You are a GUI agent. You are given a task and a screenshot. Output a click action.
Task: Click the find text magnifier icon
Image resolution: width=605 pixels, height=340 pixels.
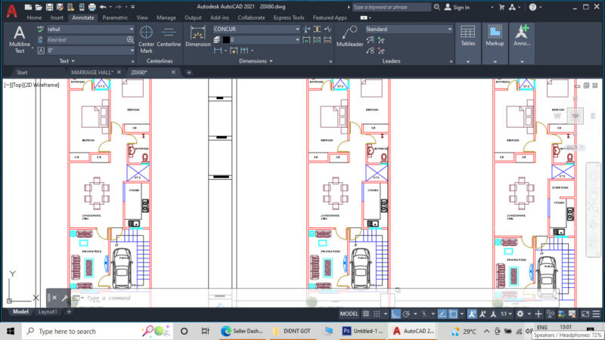coord(130,40)
